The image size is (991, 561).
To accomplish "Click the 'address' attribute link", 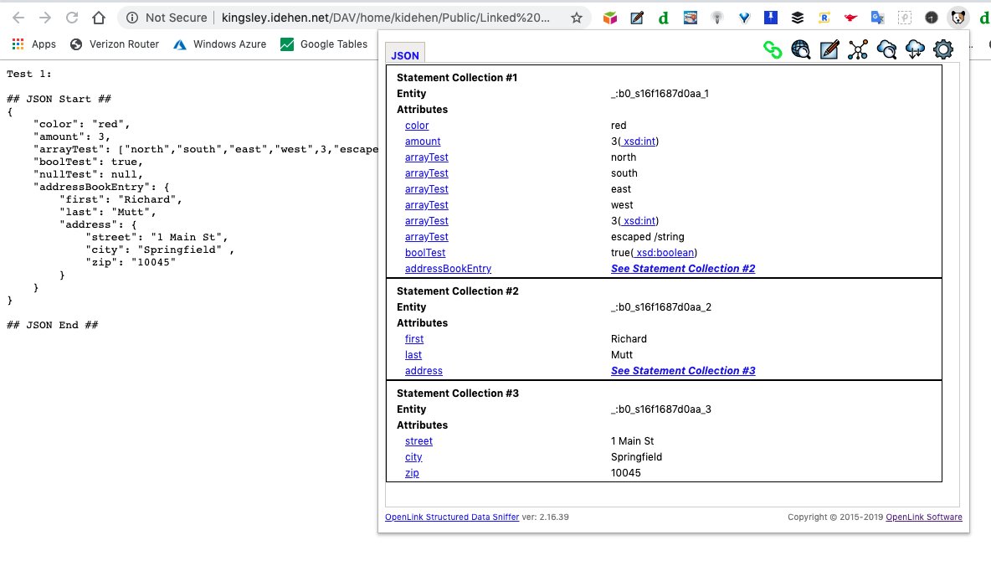I will 424,371.
